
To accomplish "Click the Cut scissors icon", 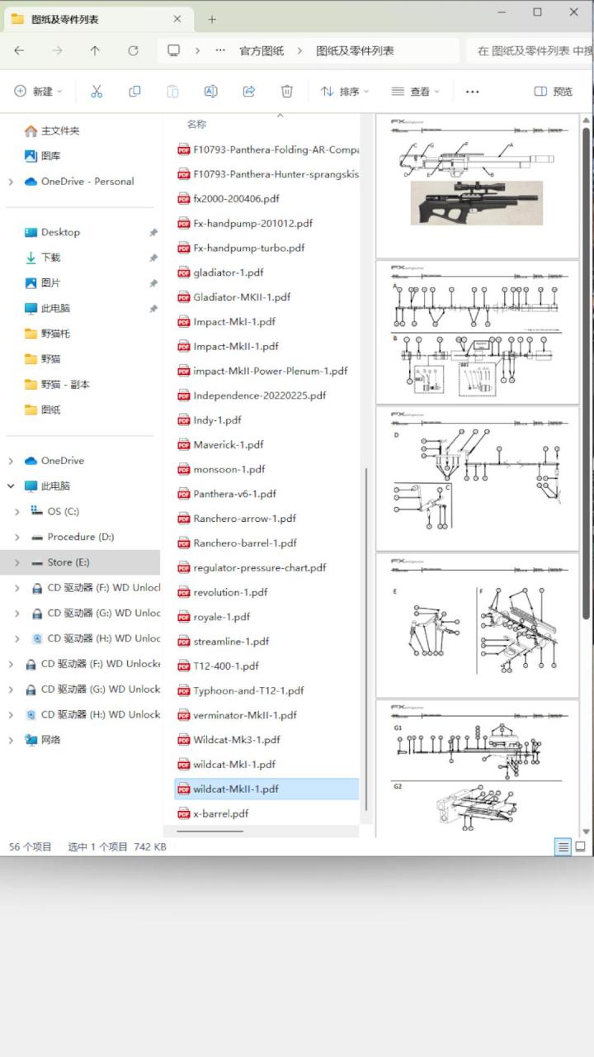I will pos(97,92).
